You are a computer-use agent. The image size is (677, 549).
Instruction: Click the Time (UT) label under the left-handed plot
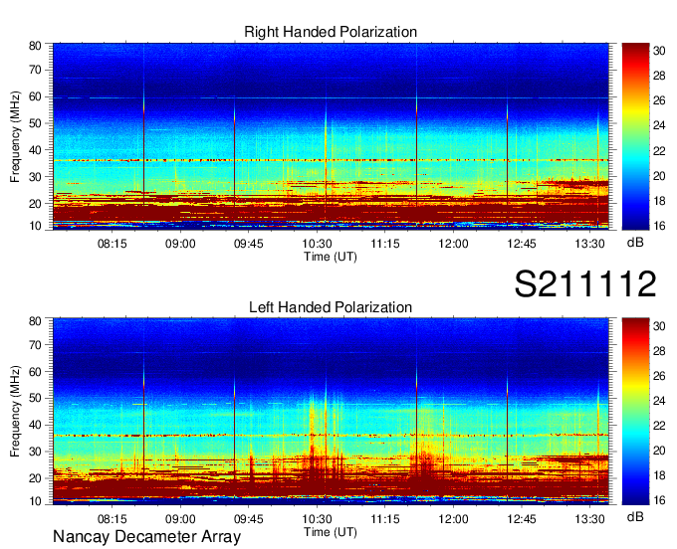[x=331, y=532]
